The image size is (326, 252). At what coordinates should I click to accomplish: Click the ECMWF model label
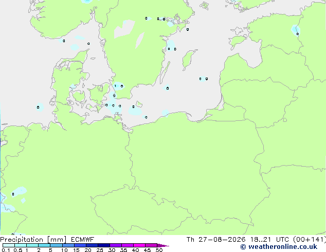[83, 240]
